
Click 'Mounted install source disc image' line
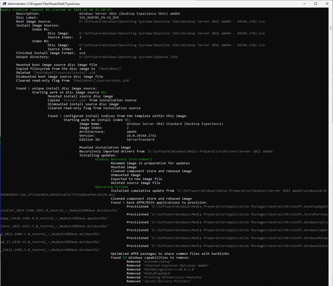point(80,96)
